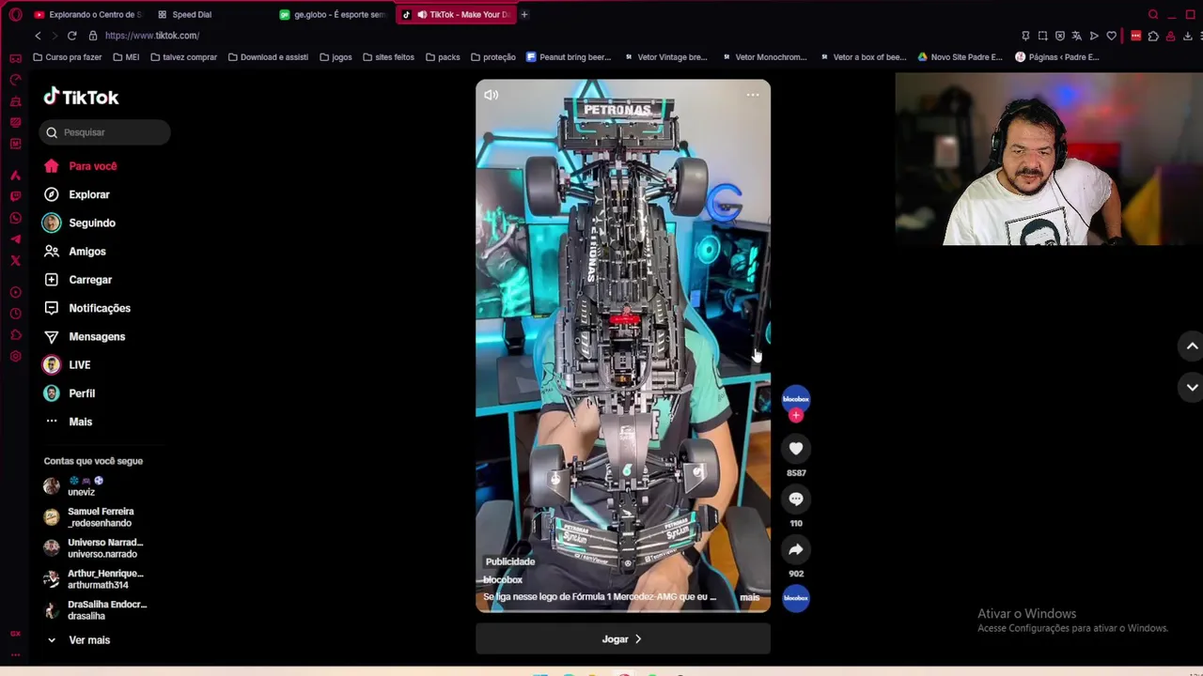Focus the Pesquisar search field

point(105,132)
